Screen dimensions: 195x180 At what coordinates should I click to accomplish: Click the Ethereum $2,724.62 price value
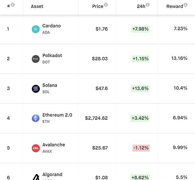pyautogui.click(x=96, y=118)
